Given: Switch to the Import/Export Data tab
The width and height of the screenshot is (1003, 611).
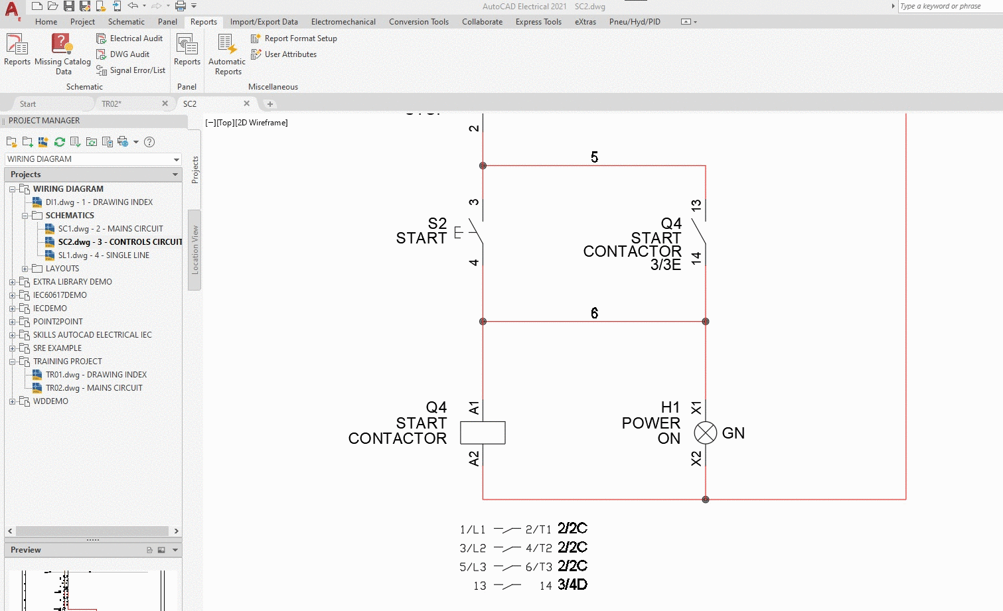Looking at the screenshot, I should 264,22.
